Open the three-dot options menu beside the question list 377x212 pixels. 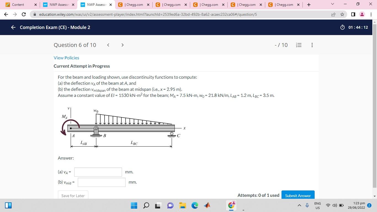click(x=312, y=45)
